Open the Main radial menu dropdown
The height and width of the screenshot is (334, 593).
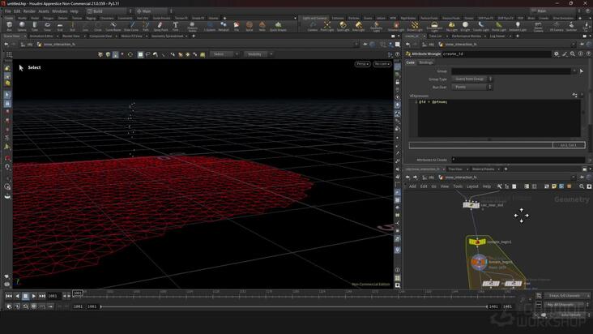[154, 11]
